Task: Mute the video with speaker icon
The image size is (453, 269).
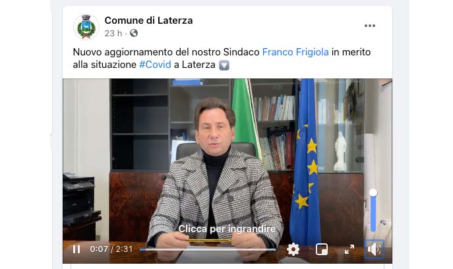Action: click(374, 249)
